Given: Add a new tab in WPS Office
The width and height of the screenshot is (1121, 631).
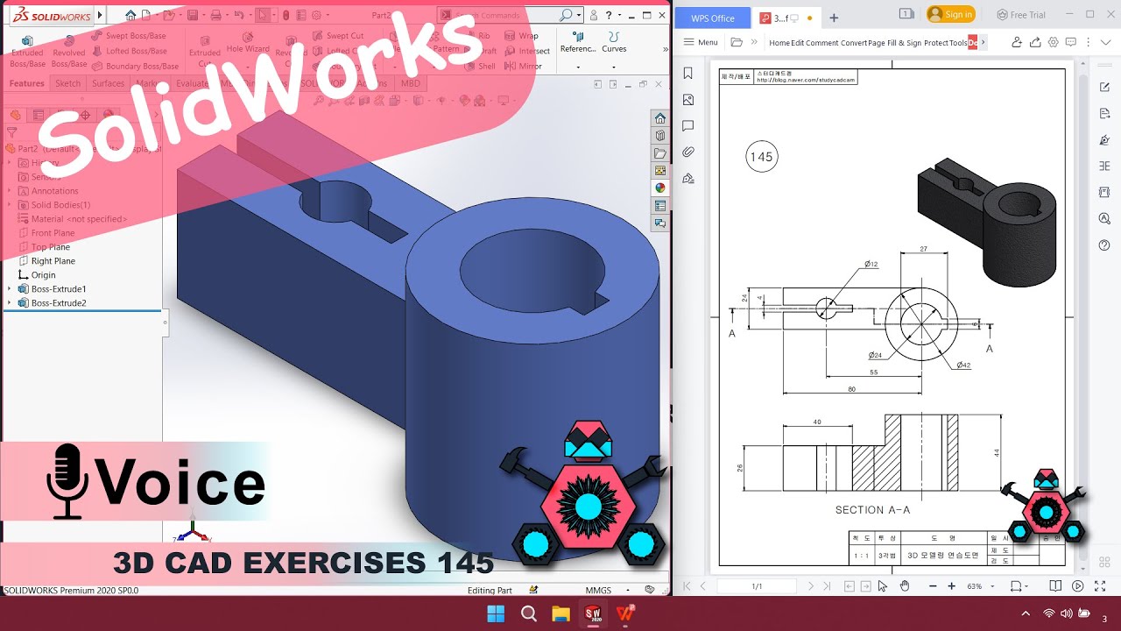Looking at the screenshot, I should pos(833,18).
